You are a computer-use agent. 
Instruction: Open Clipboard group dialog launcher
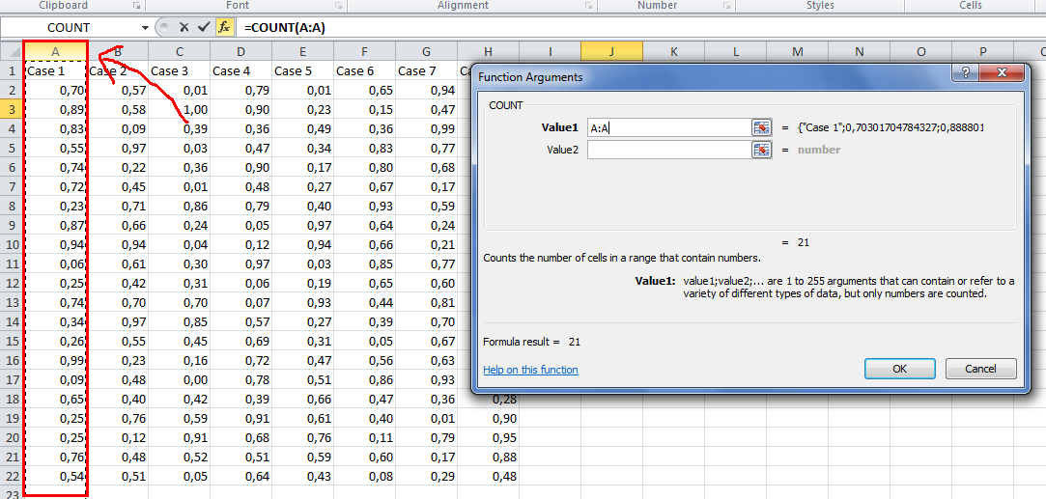pos(137,6)
